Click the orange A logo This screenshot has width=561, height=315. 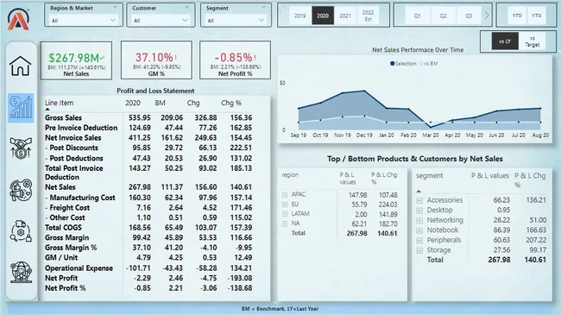pyautogui.click(x=18, y=19)
